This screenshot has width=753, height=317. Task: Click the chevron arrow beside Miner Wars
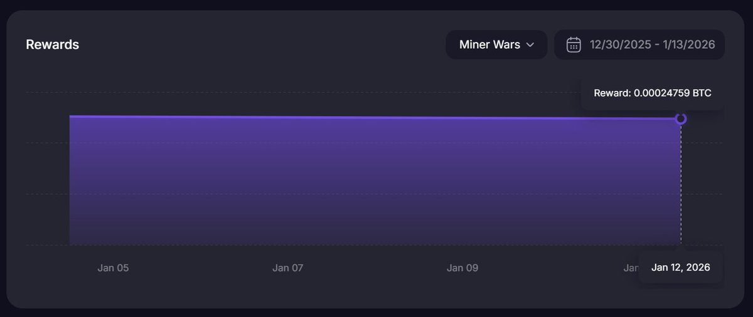point(530,45)
